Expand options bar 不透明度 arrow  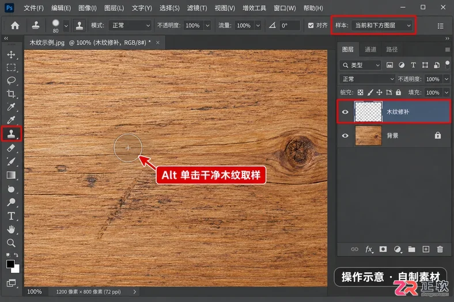(207, 25)
